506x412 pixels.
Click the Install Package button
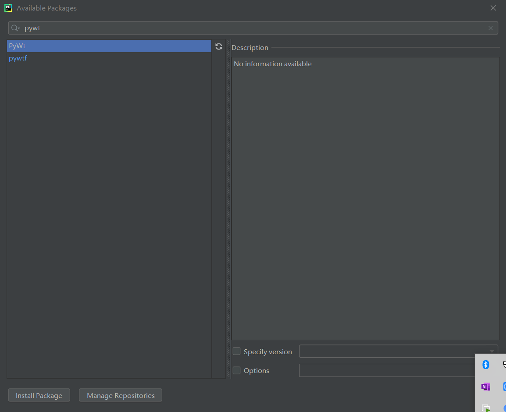click(39, 395)
